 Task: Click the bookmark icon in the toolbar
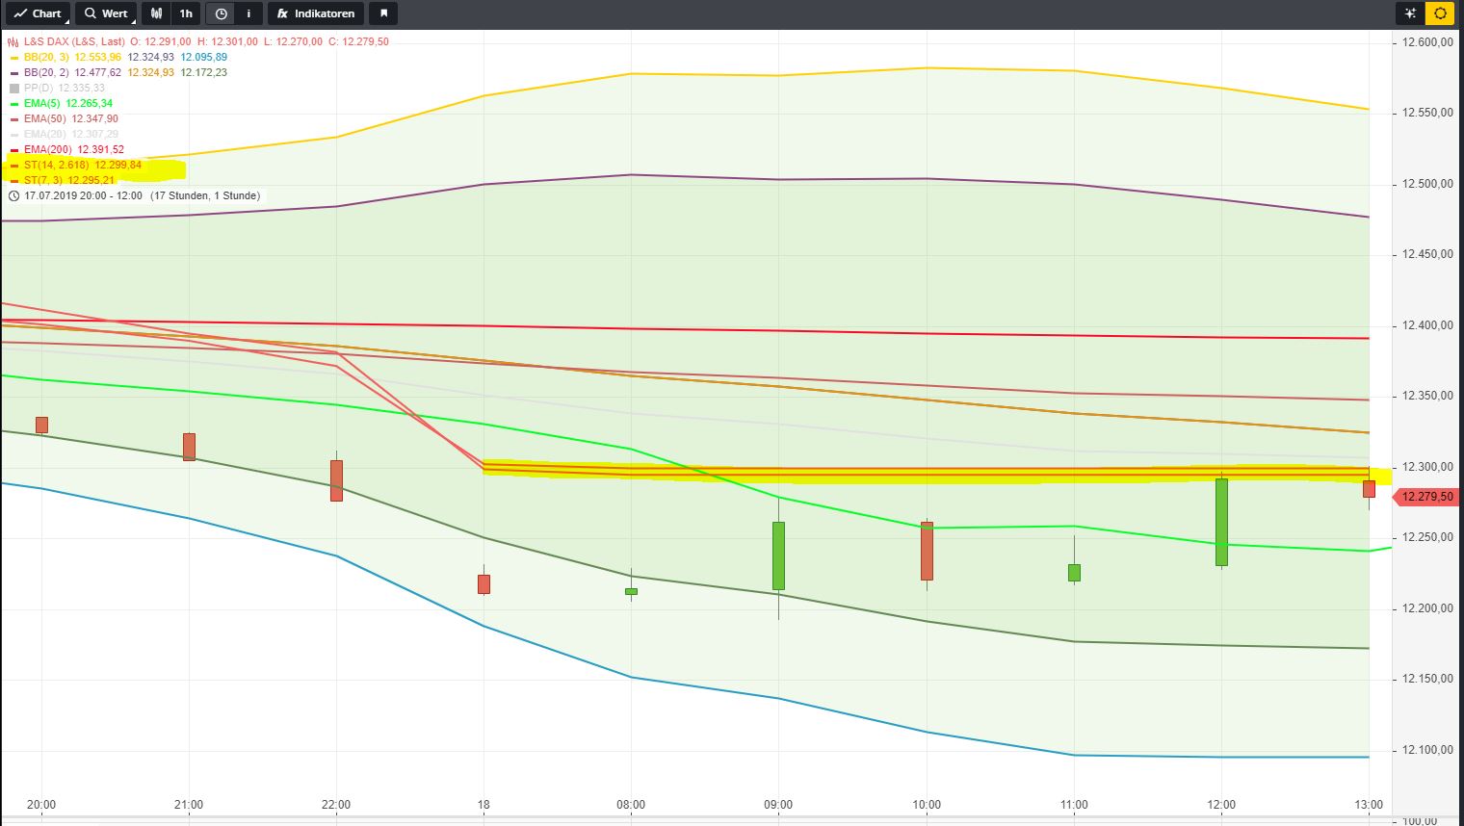tap(383, 13)
